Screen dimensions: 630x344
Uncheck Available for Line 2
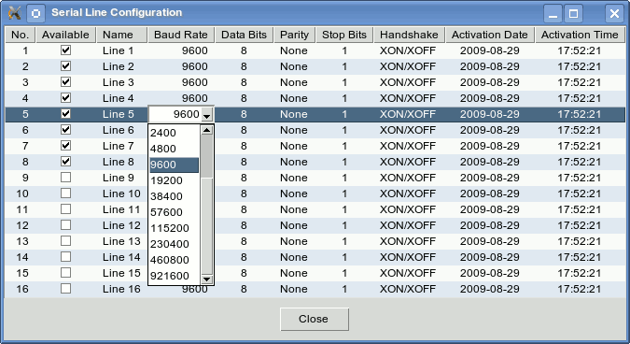(x=65, y=66)
